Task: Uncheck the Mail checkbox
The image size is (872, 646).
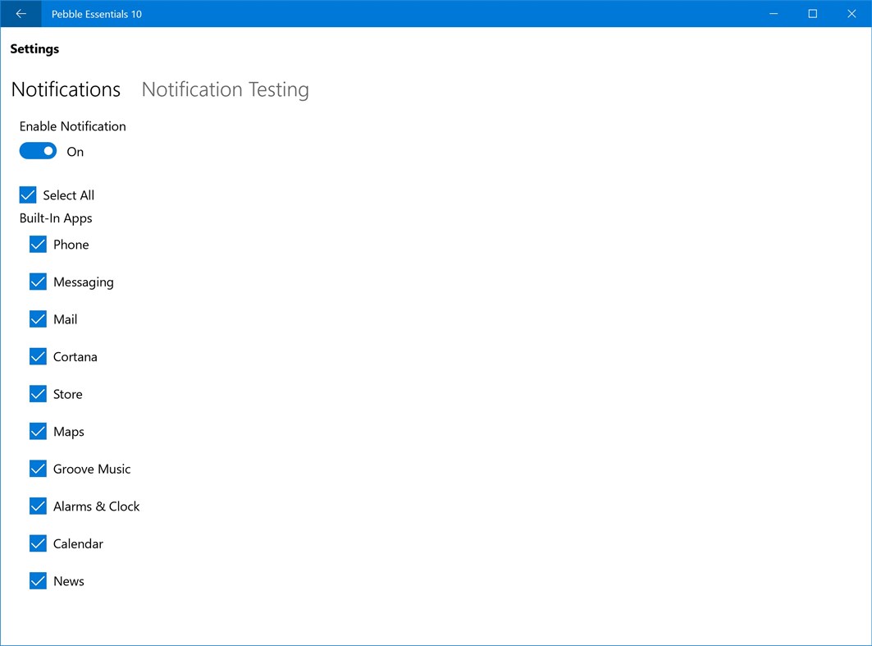Action: coord(38,319)
